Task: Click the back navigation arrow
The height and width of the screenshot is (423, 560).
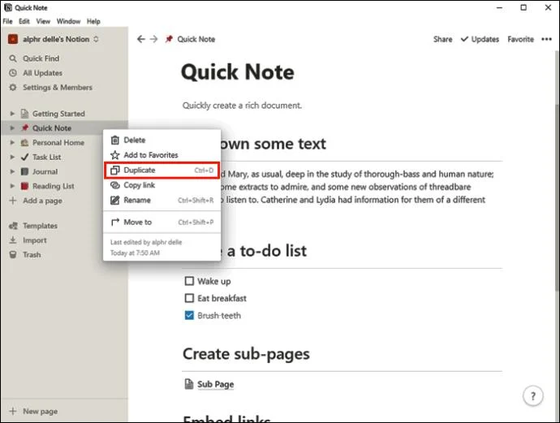Action: pyautogui.click(x=141, y=39)
